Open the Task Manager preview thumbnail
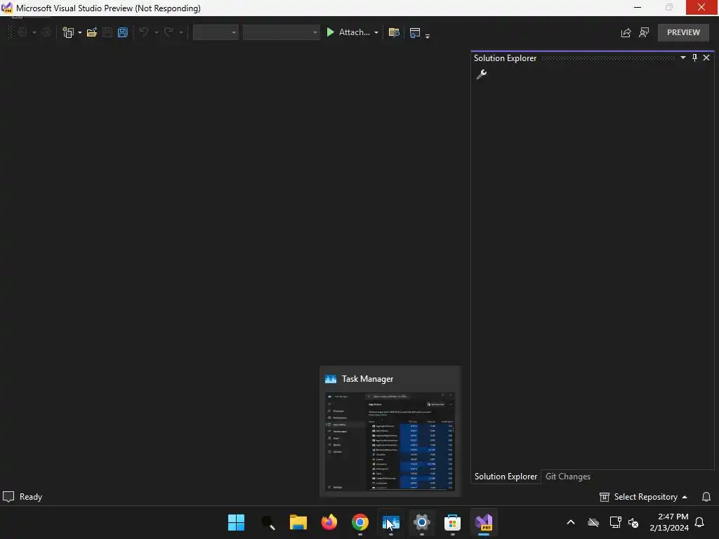Image resolution: width=719 pixels, height=539 pixels. [390, 441]
